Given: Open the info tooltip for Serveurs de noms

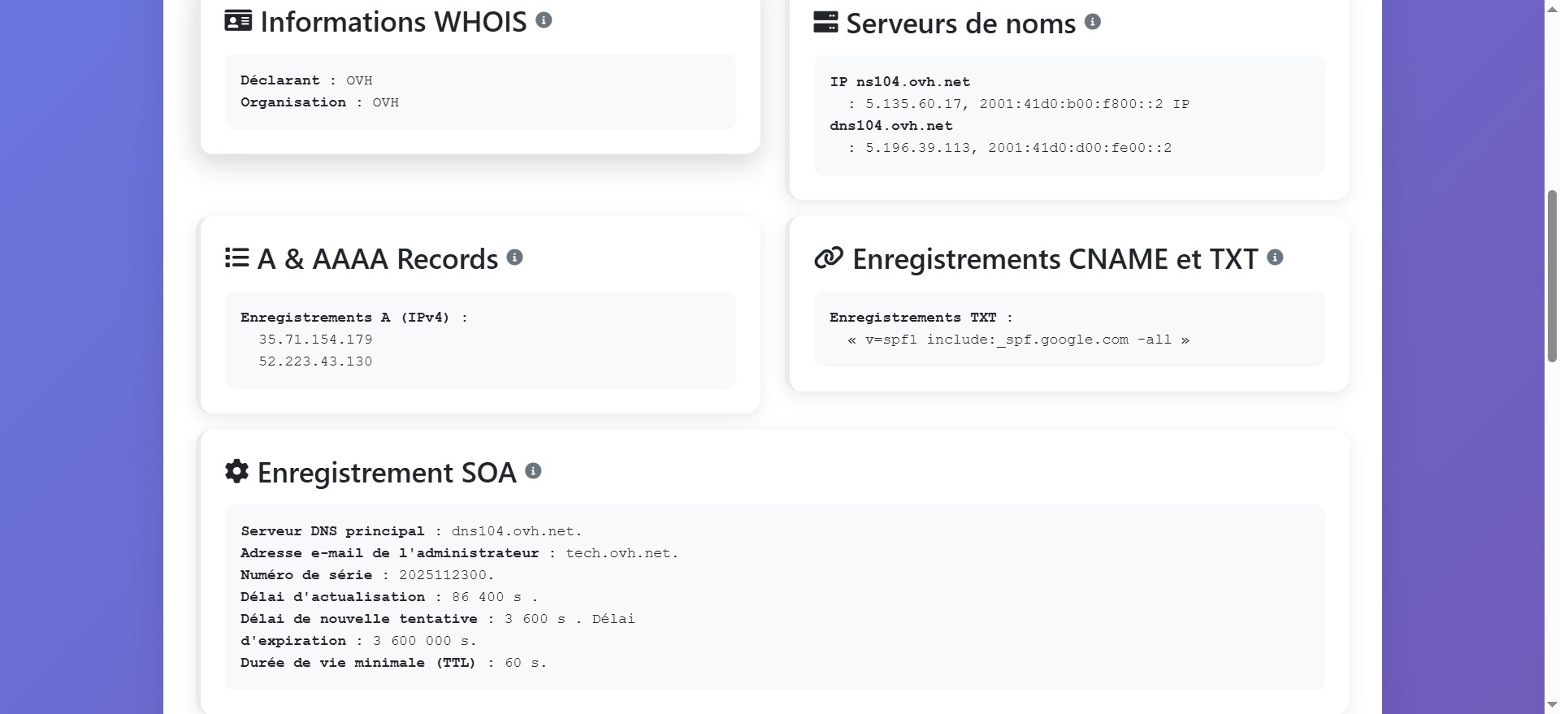Looking at the screenshot, I should point(1094,23).
